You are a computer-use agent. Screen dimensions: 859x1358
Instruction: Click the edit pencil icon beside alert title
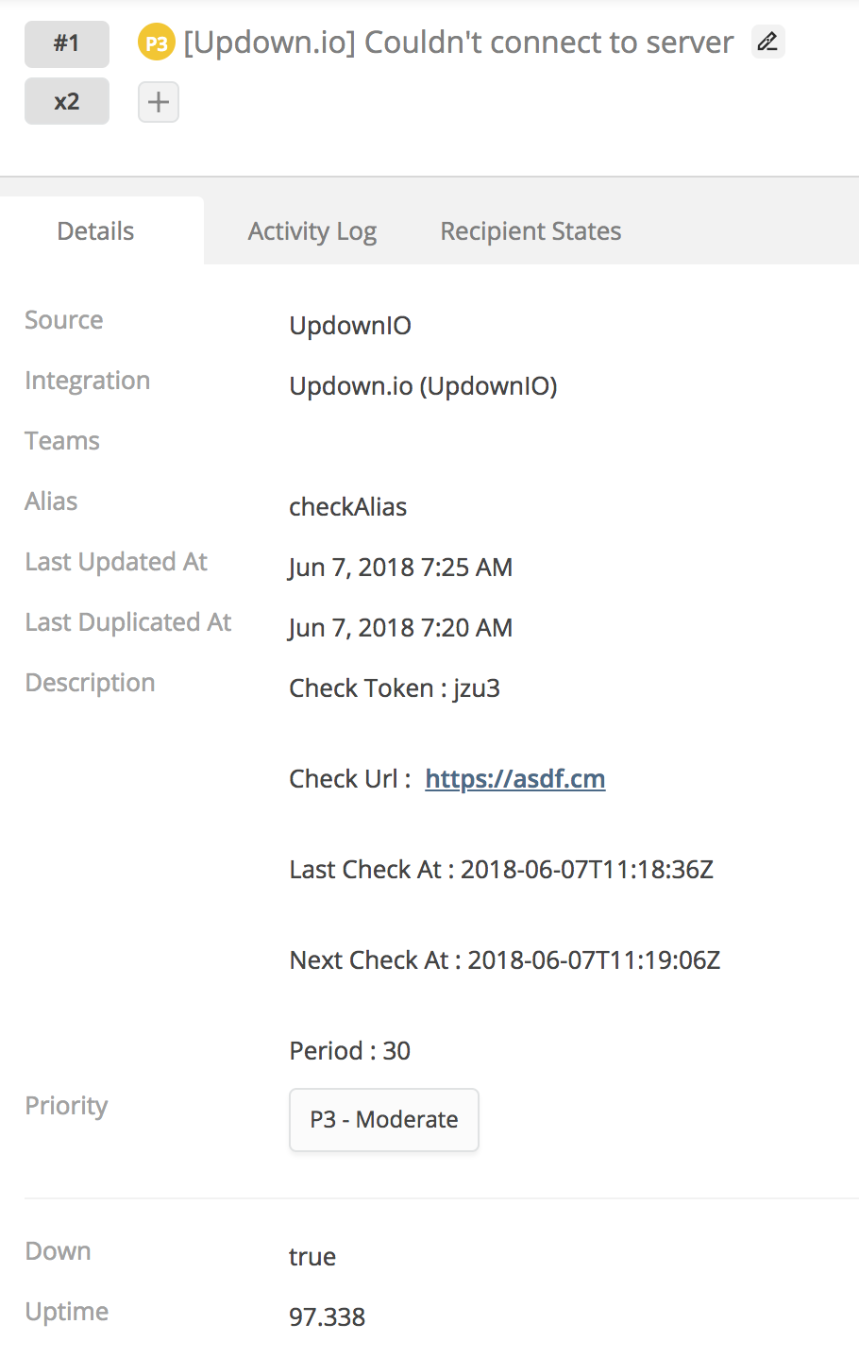[767, 42]
